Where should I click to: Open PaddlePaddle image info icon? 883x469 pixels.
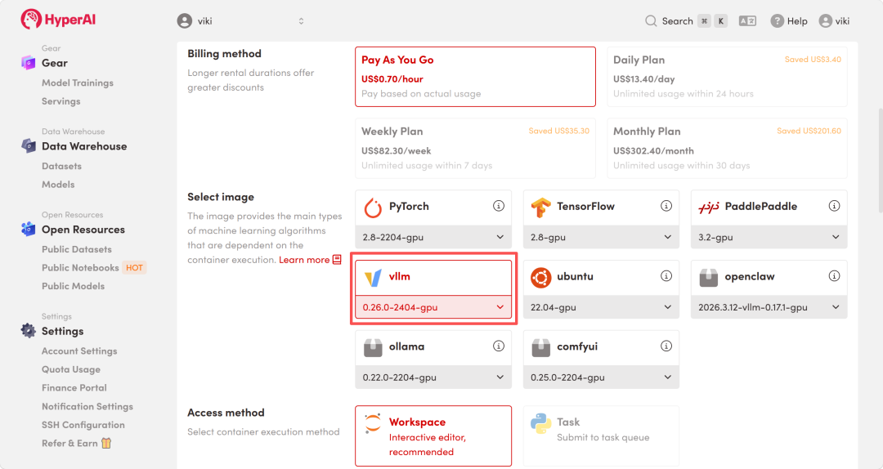tap(834, 206)
